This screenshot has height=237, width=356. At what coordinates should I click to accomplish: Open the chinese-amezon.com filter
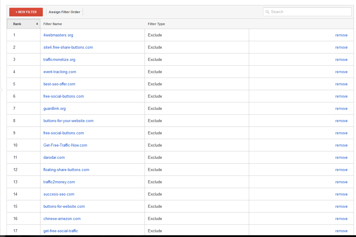click(62, 218)
